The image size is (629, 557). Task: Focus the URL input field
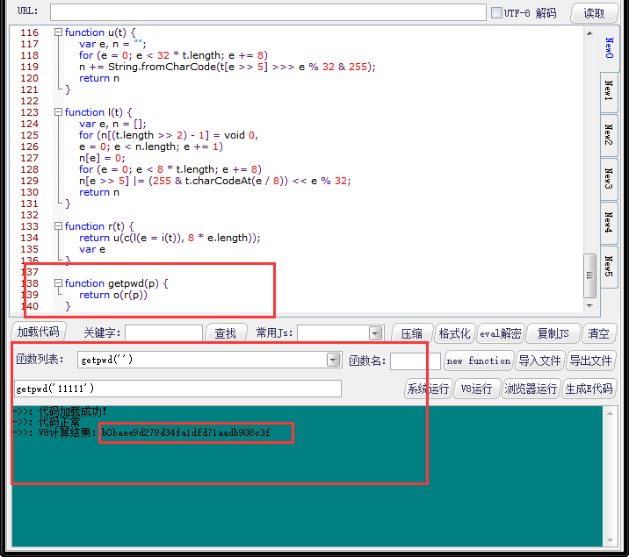coord(268,12)
